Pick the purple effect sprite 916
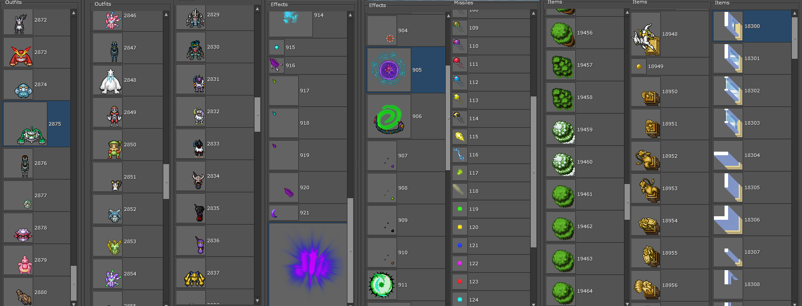The height and width of the screenshot is (306, 802). 276,65
